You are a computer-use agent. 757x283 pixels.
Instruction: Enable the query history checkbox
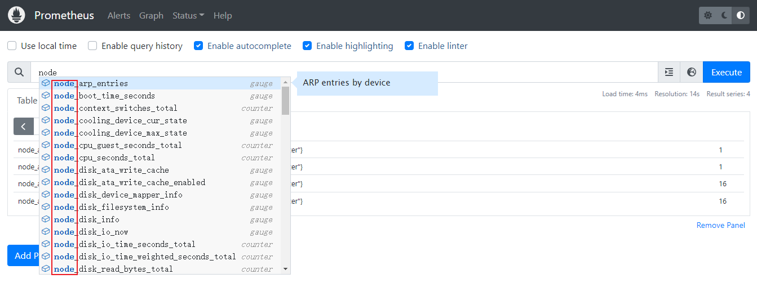[92, 46]
